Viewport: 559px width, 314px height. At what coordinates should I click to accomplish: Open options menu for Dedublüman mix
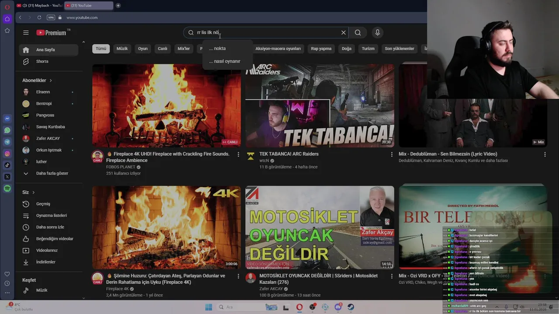click(545, 154)
